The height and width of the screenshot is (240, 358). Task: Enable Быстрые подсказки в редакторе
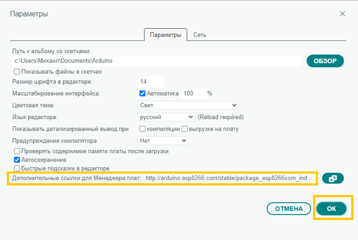(x=17, y=168)
